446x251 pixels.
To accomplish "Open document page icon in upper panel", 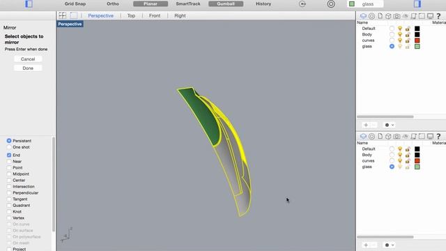I will coord(380,16).
